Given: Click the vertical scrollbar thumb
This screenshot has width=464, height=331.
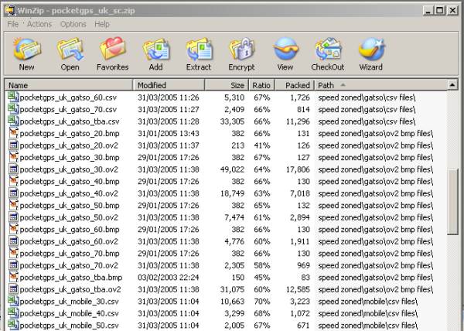Looking at the screenshot, I should point(452,203).
